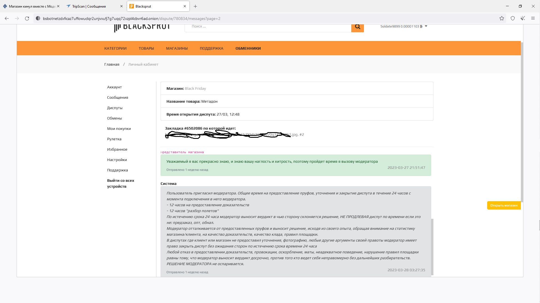The image size is (540, 303).
Task: Open Сообщения in the sidebar
Action: click(118, 97)
